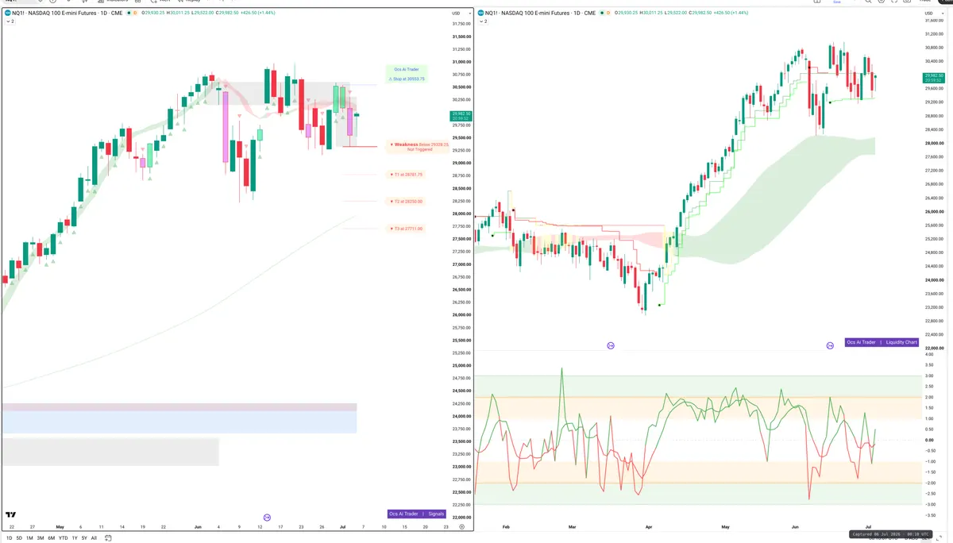Click the right chart event marker near June
The height and width of the screenshot is (543, 953).
click(830, 345)
